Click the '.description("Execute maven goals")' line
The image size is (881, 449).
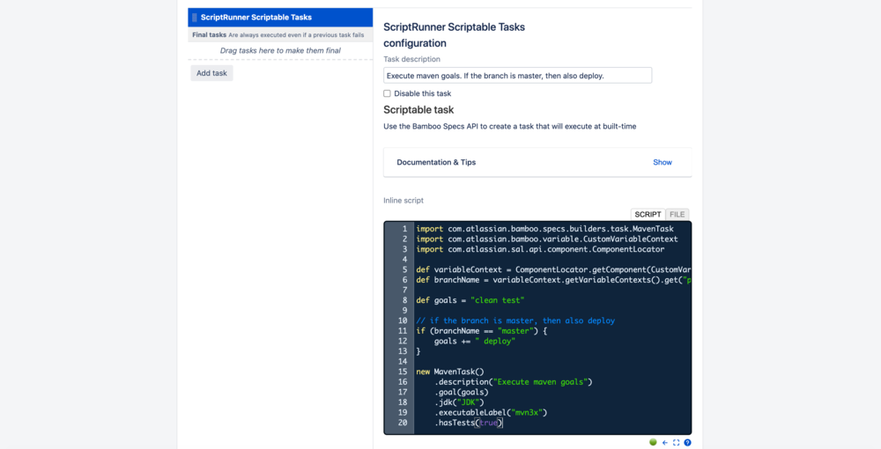pyautogui.click(x=514, y=382)
